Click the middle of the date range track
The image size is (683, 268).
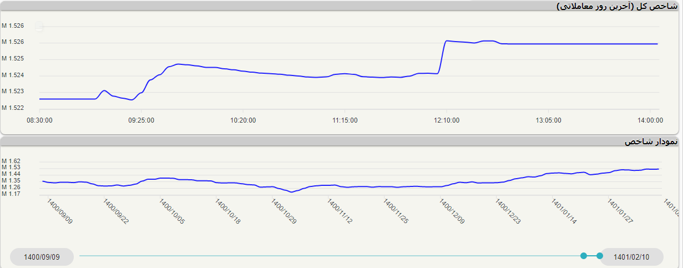(x=331, y=256)
